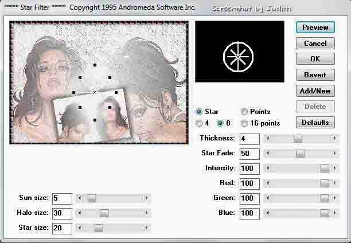351x243 pixels.
Task: Decrease Thickness with the left arrow
Action: [268, 139]
